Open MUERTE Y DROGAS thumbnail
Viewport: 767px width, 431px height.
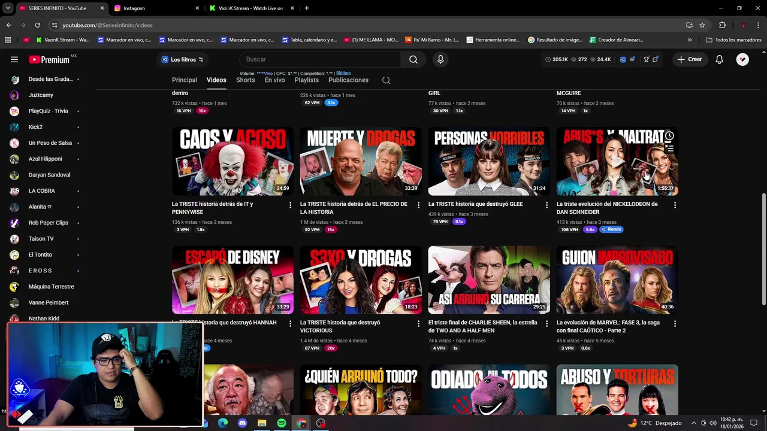coord(361,161)
